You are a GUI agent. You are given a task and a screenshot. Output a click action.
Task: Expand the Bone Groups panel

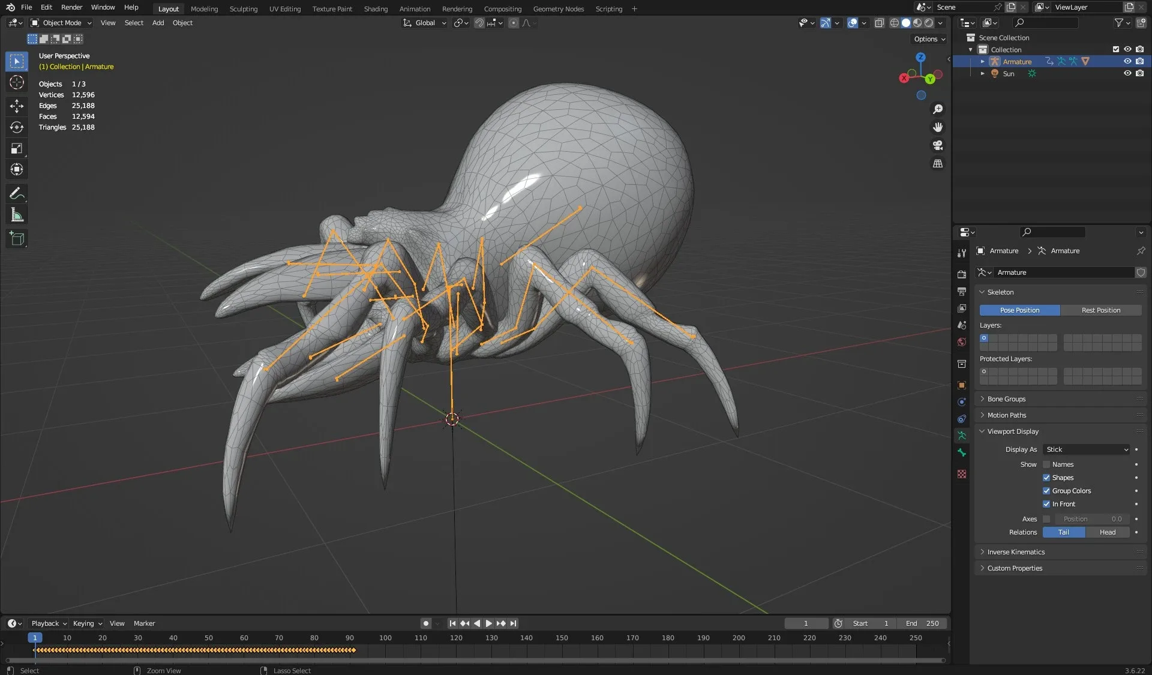[1006, 399]
